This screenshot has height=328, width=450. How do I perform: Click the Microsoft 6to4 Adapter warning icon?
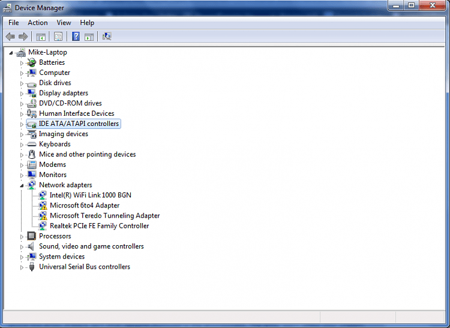(43, 206)
